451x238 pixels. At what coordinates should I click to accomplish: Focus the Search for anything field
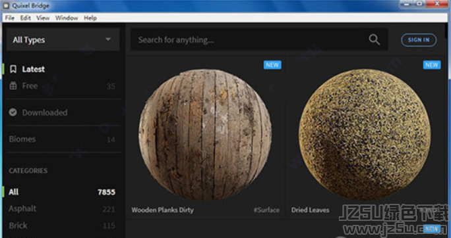pyautogui.click(x=259, y=39)
